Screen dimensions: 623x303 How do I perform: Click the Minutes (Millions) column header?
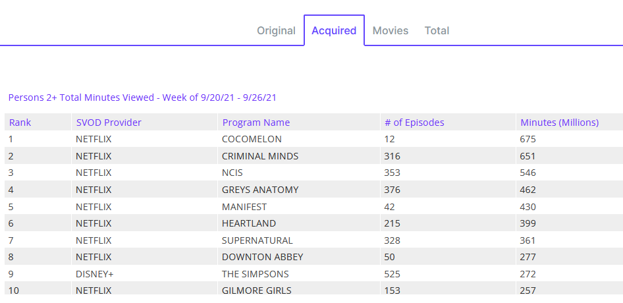click(559, 123)
